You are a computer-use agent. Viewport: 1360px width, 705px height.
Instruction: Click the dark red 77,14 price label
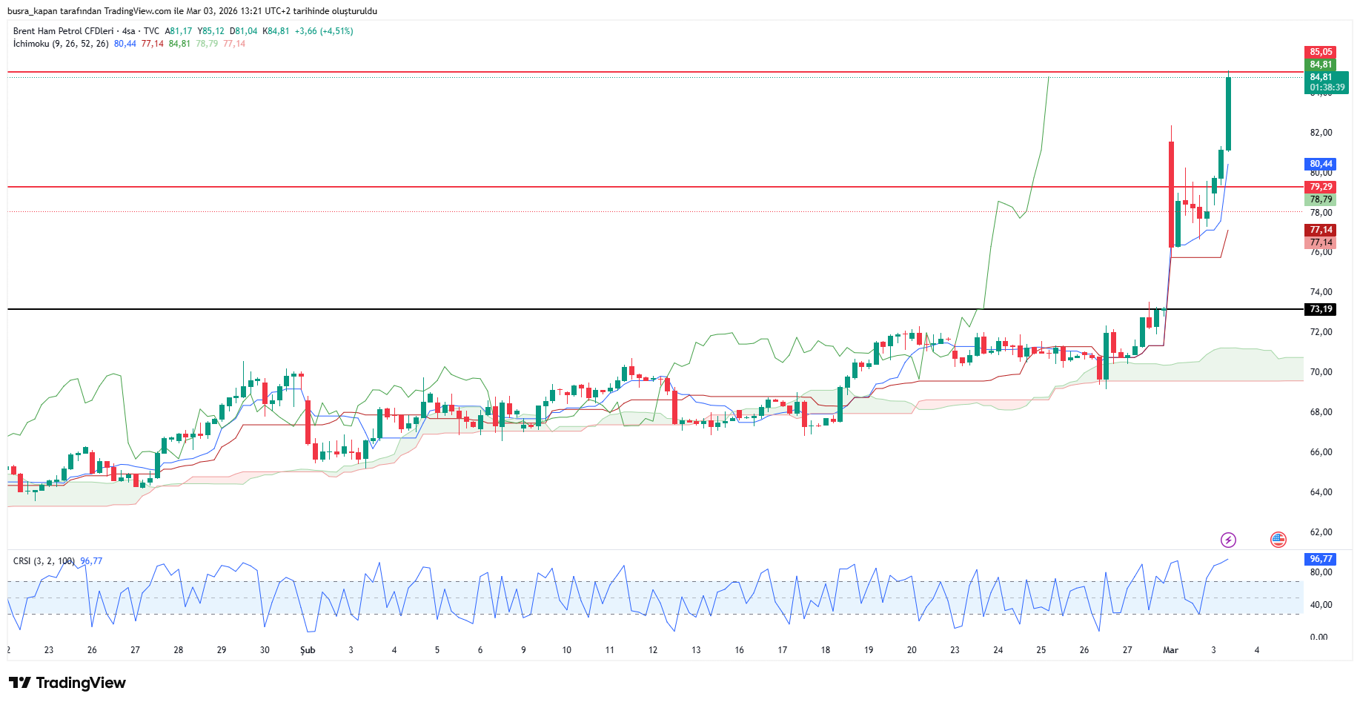coord(1320,230)
